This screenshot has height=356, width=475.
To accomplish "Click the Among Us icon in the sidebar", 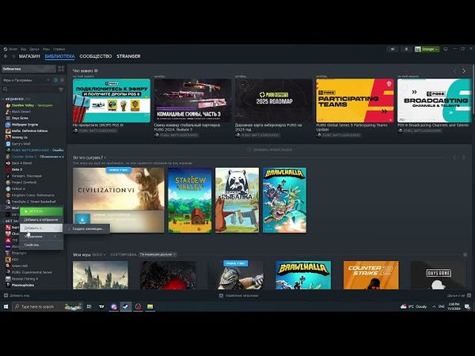I will tap(8, 138).
